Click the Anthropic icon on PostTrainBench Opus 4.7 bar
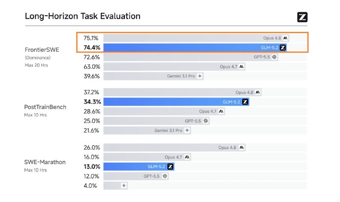 [x=221, y=112]
